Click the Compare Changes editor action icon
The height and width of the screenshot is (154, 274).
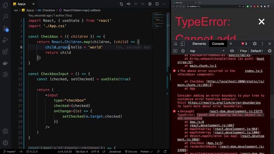coord(121,4)
